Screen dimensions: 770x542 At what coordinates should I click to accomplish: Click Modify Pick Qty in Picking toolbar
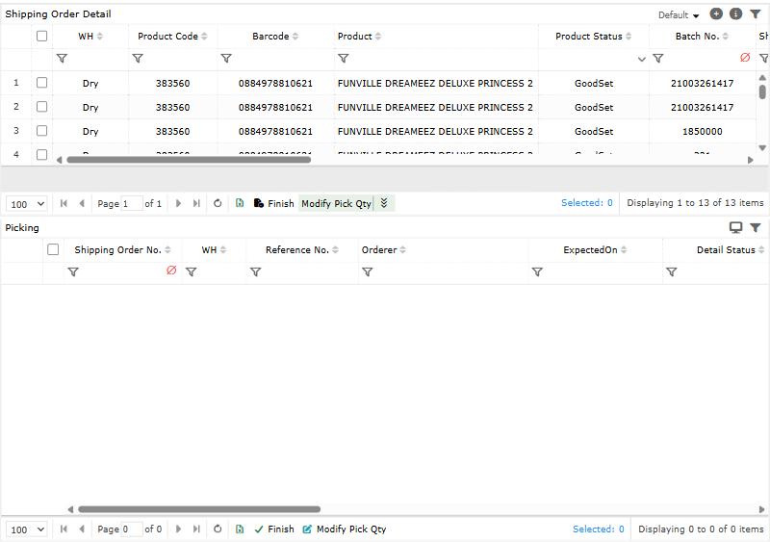point(345,529)
